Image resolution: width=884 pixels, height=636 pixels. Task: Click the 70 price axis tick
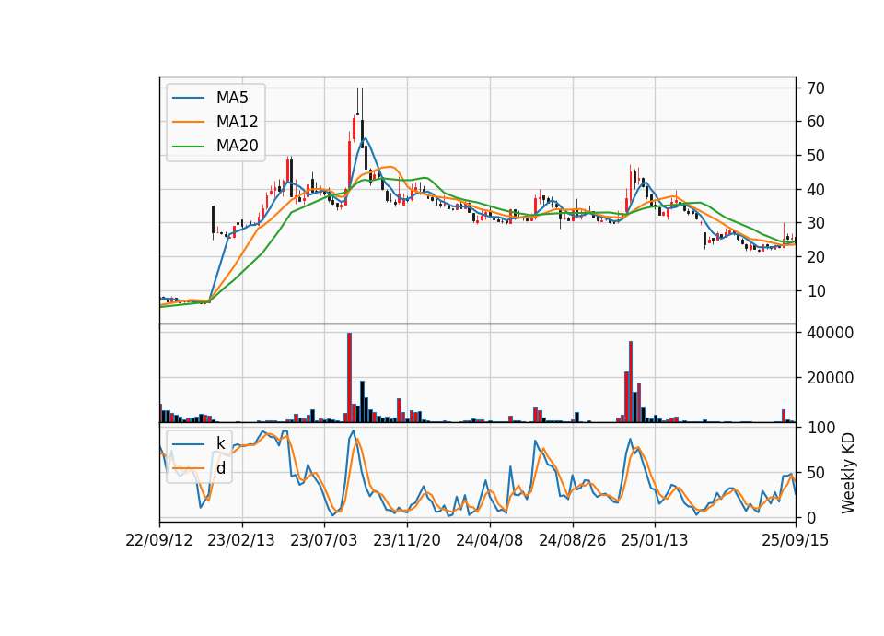[816, 88]
